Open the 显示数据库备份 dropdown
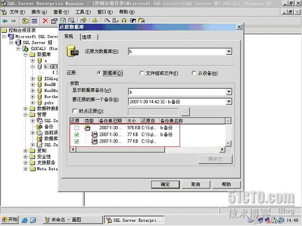 click(229, 92)
